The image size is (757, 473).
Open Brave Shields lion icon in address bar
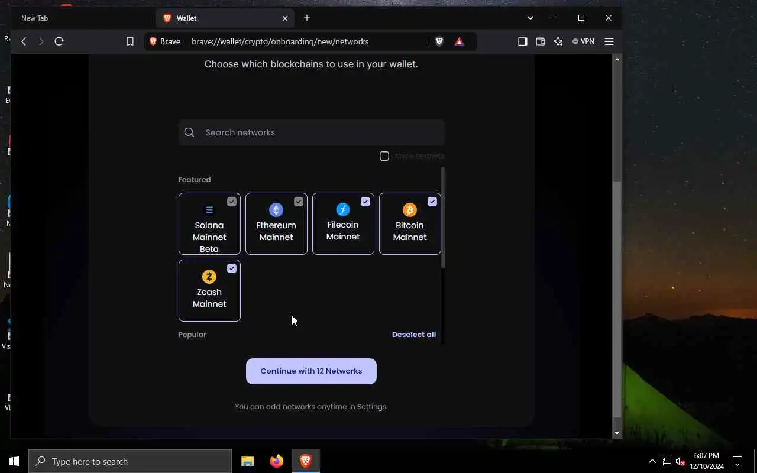point(439,41)
